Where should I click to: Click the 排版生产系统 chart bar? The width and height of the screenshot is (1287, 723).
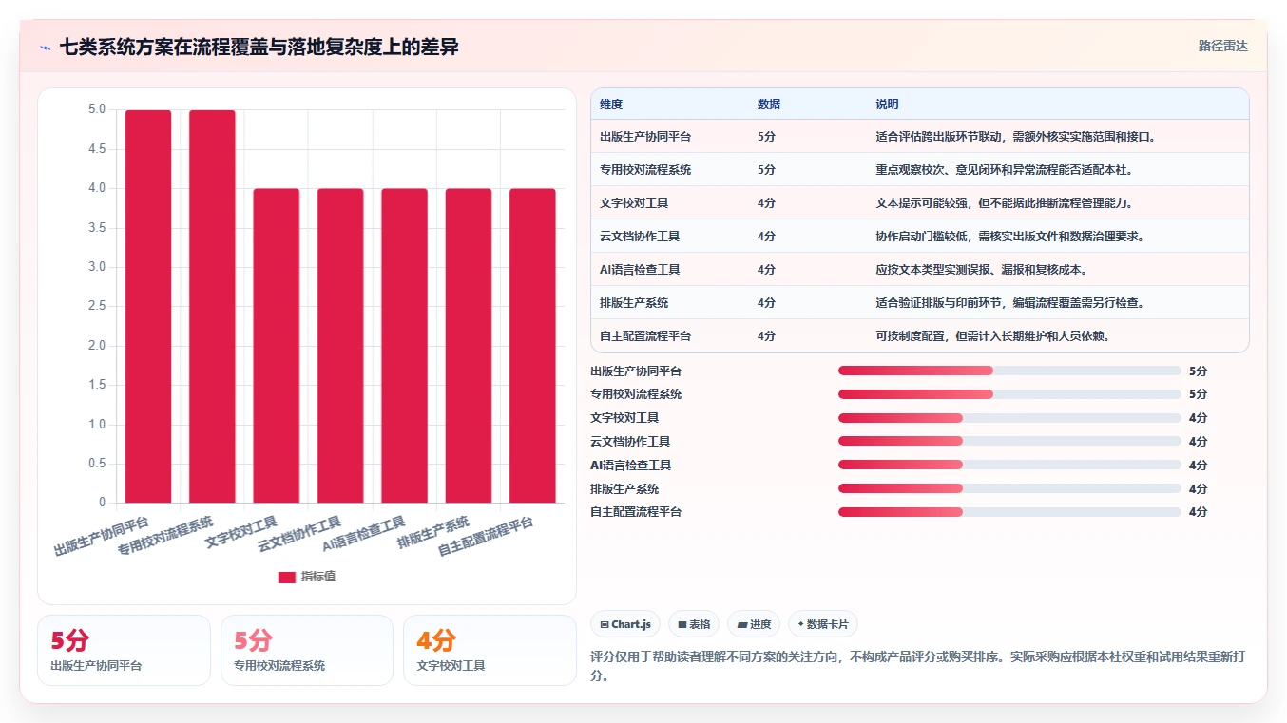469,346
